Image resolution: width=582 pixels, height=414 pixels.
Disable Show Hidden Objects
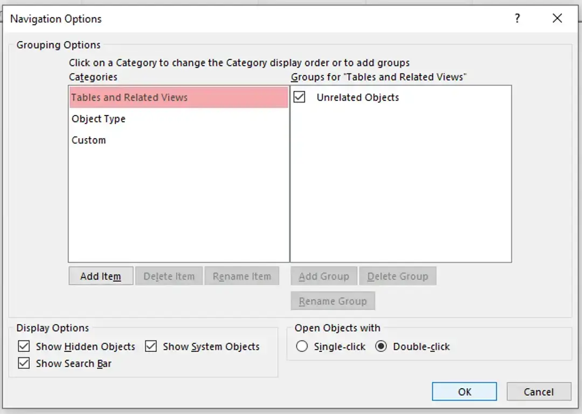pos(24,347)
